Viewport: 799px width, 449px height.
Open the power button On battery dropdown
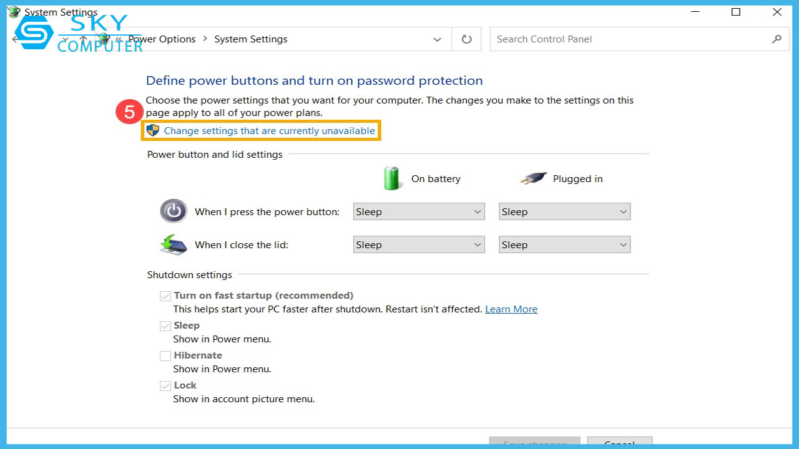pos(419,212)
